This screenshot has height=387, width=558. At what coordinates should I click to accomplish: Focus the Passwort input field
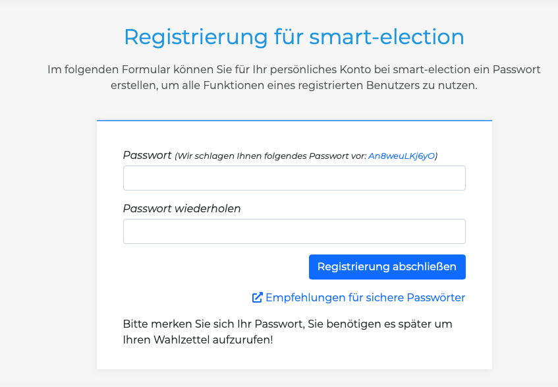[294, 178]
